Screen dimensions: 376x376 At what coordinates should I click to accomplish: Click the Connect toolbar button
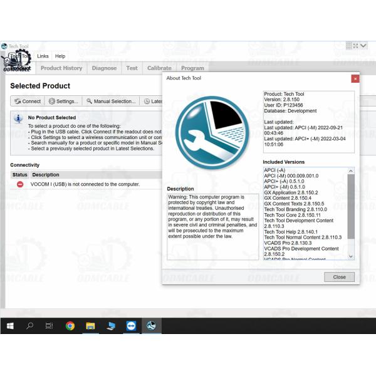point(27,101)
